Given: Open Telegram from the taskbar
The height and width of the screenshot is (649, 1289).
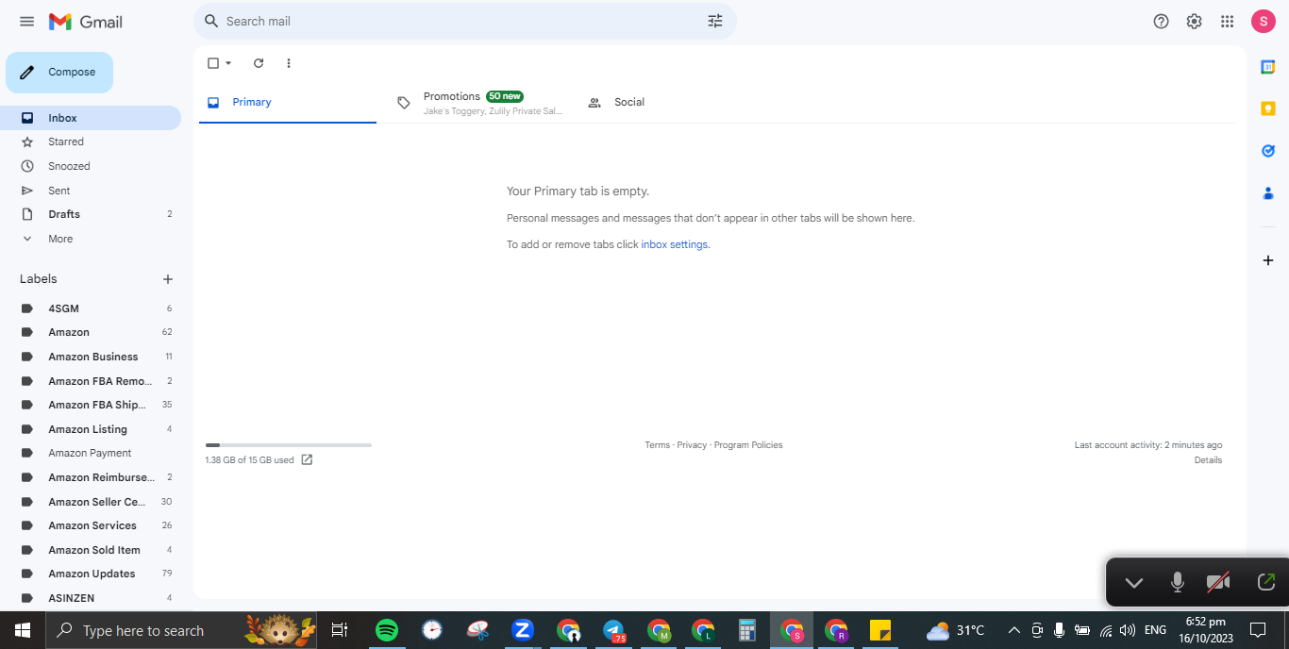Looking at the screenshot, I should click(x=613, y=630).
